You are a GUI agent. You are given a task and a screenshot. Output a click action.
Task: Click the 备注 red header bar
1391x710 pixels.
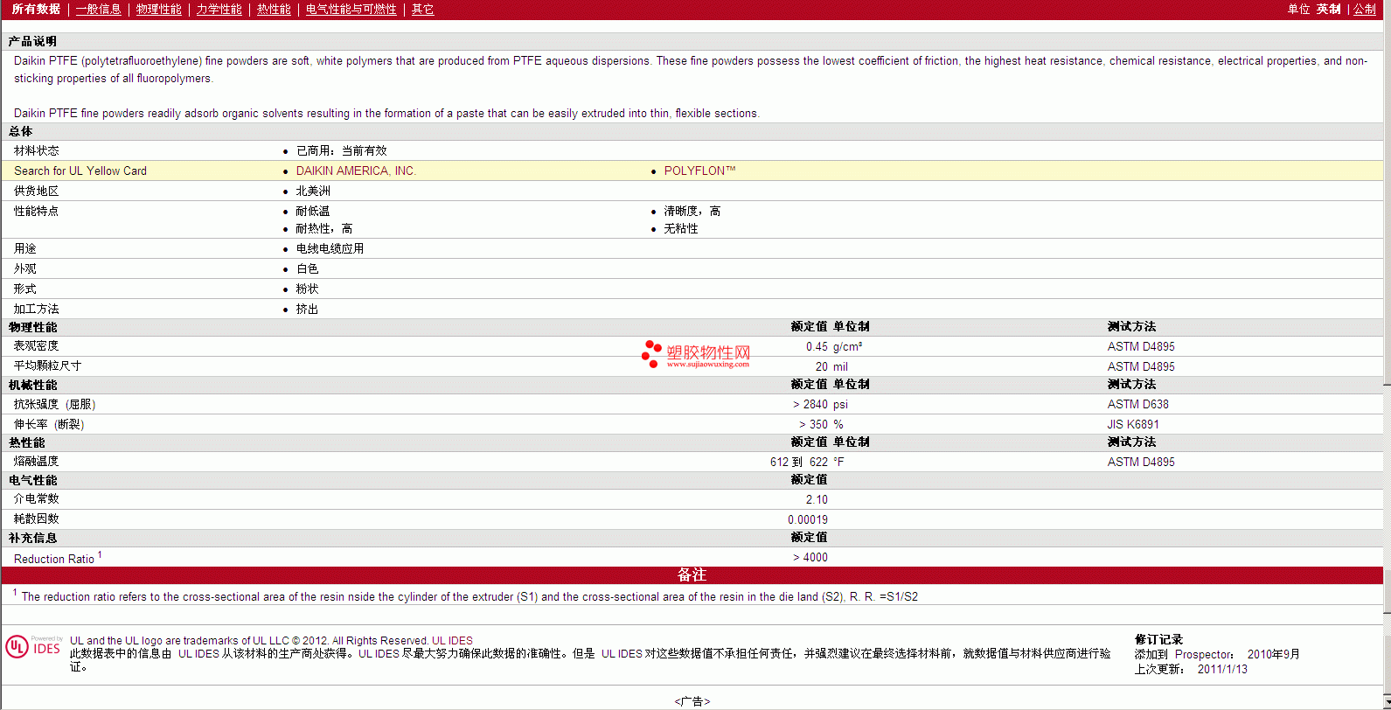pyautogui.click(x=692, y=574)
